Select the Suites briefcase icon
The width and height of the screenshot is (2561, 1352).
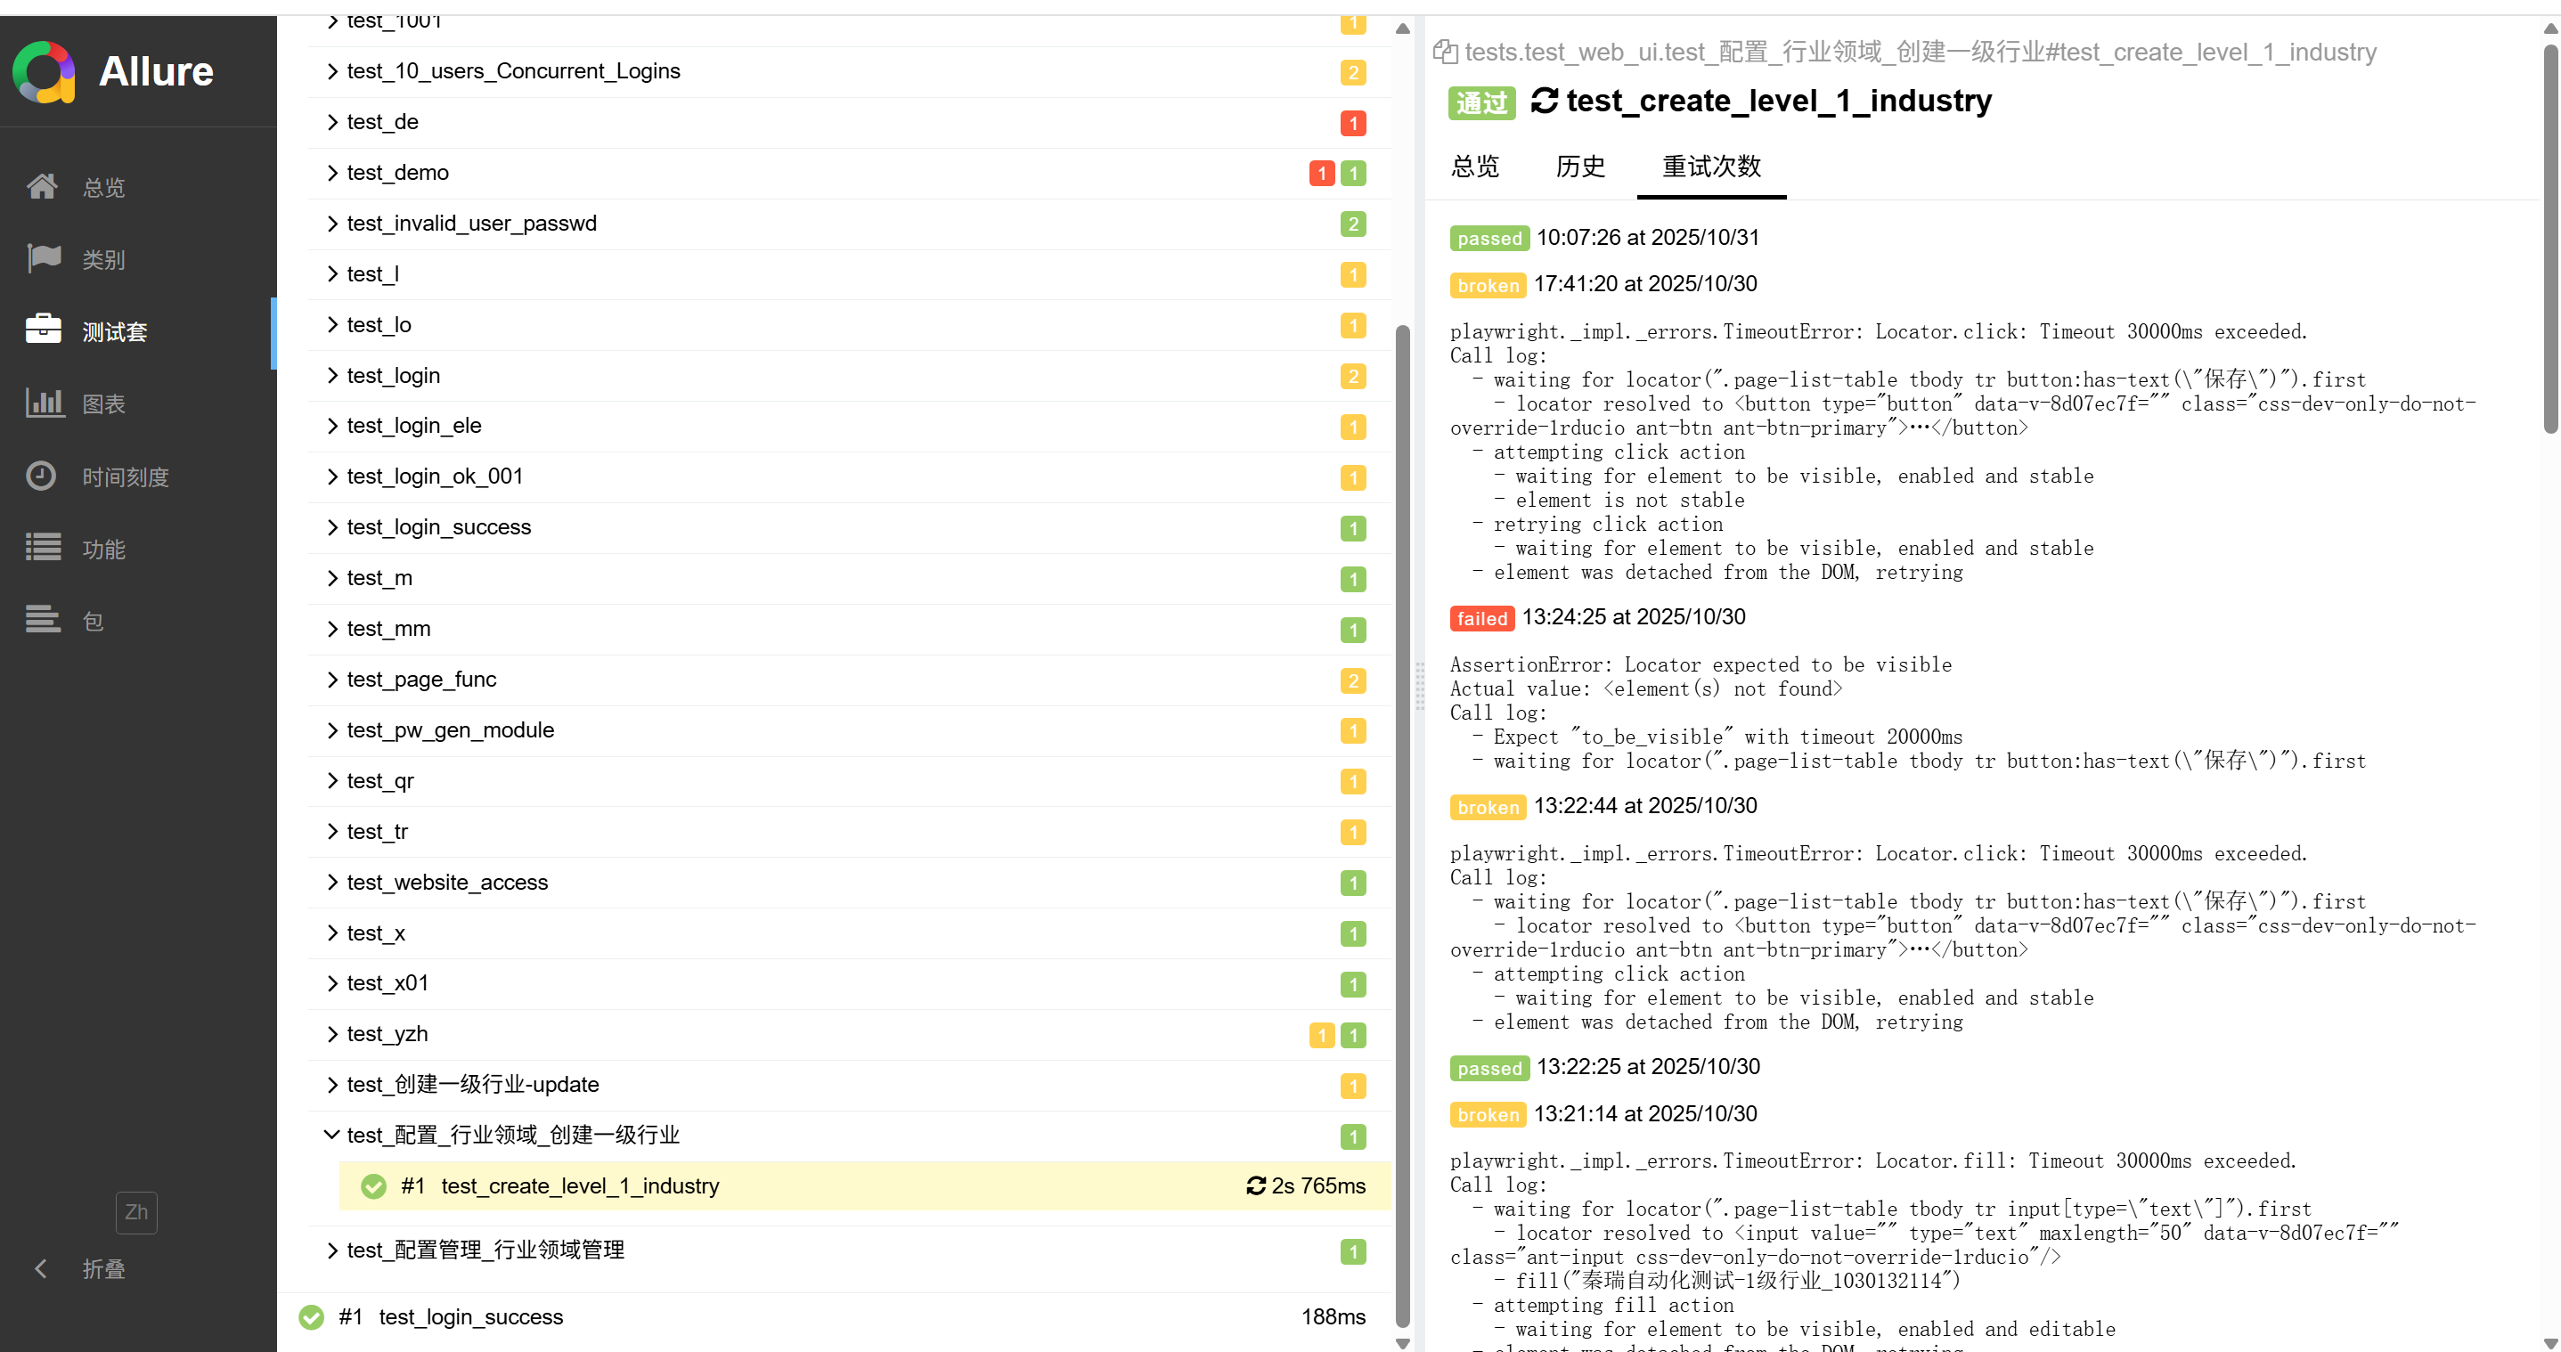43,330
